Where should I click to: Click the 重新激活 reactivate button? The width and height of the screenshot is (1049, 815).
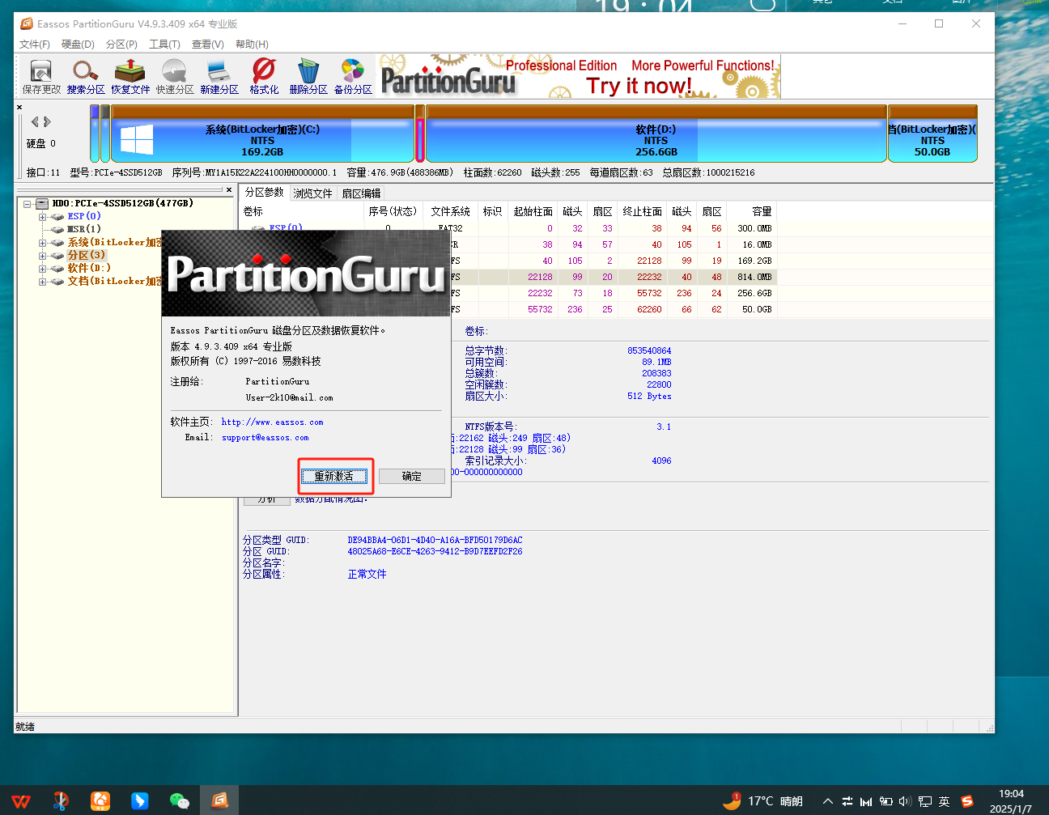334,477
